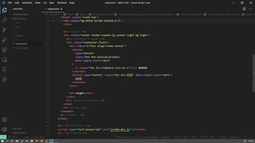The height and width of the screenshot is (143, 255).
Task: Click the errors and warnings count in status bar
Action: pyautogui.click(x=13, y=137)
